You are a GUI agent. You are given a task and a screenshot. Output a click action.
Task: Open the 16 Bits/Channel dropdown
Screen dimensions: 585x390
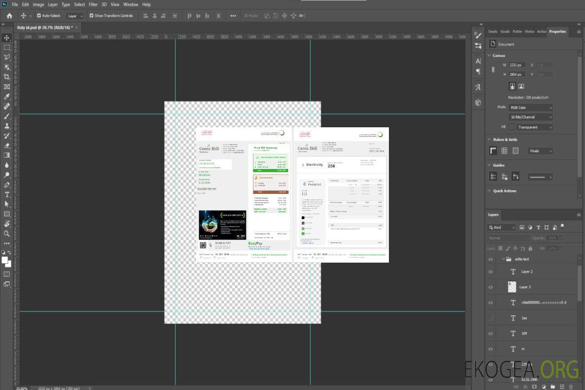tap(531, 117)
